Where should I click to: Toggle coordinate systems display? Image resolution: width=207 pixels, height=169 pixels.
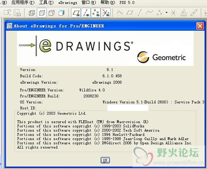click(106, 13)
